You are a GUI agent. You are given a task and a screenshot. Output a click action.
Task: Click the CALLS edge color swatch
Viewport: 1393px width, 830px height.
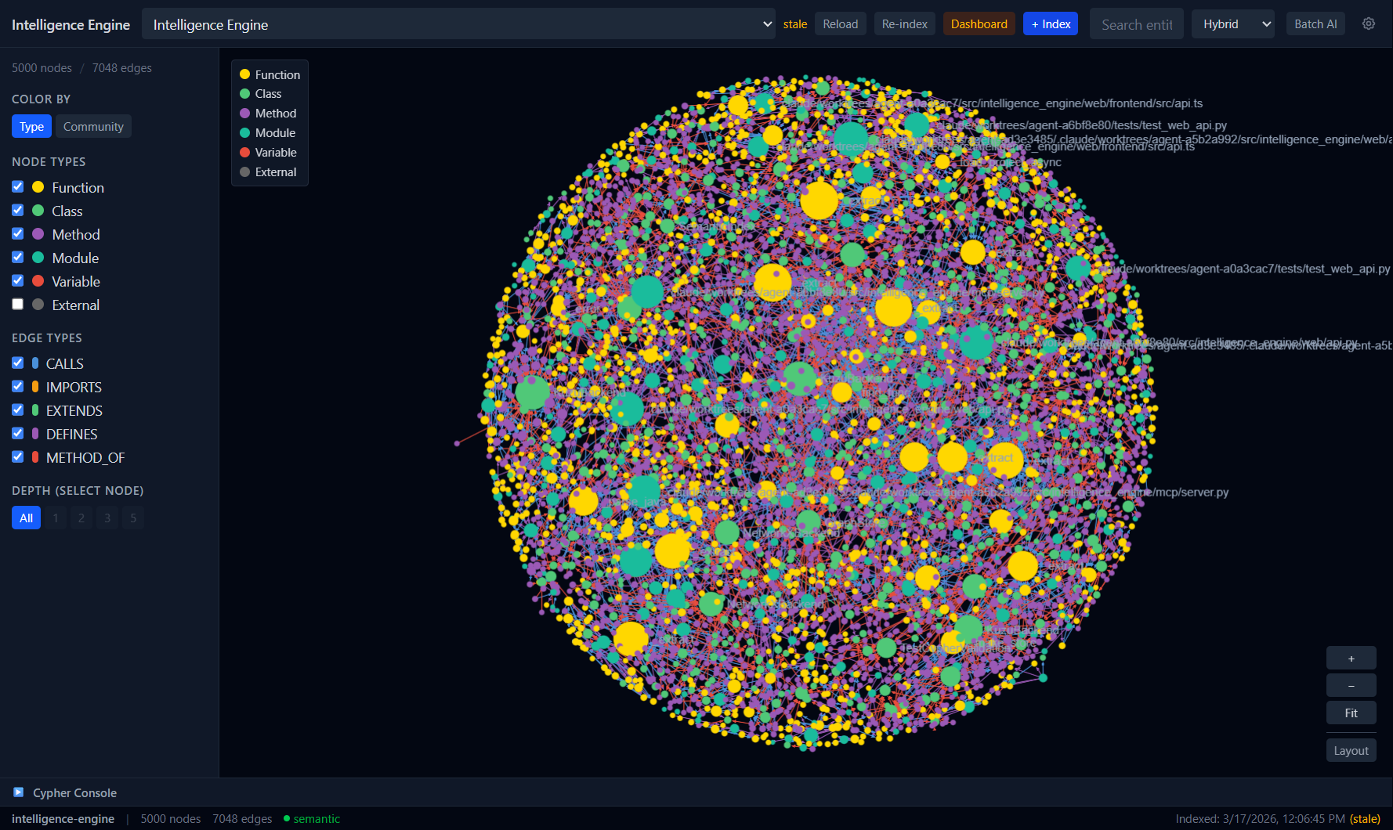coord(35,363)
